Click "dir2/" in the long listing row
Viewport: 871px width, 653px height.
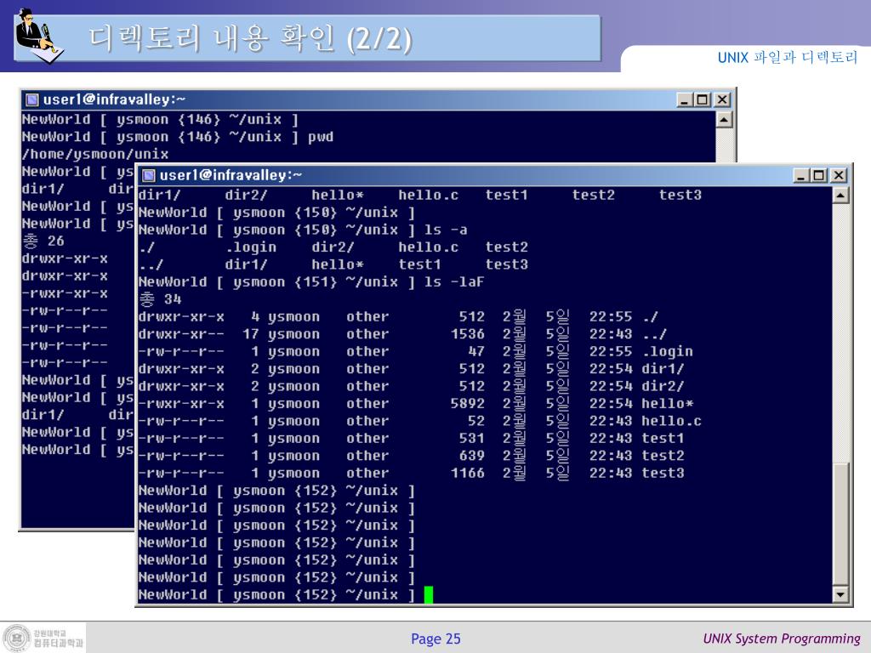663,387
